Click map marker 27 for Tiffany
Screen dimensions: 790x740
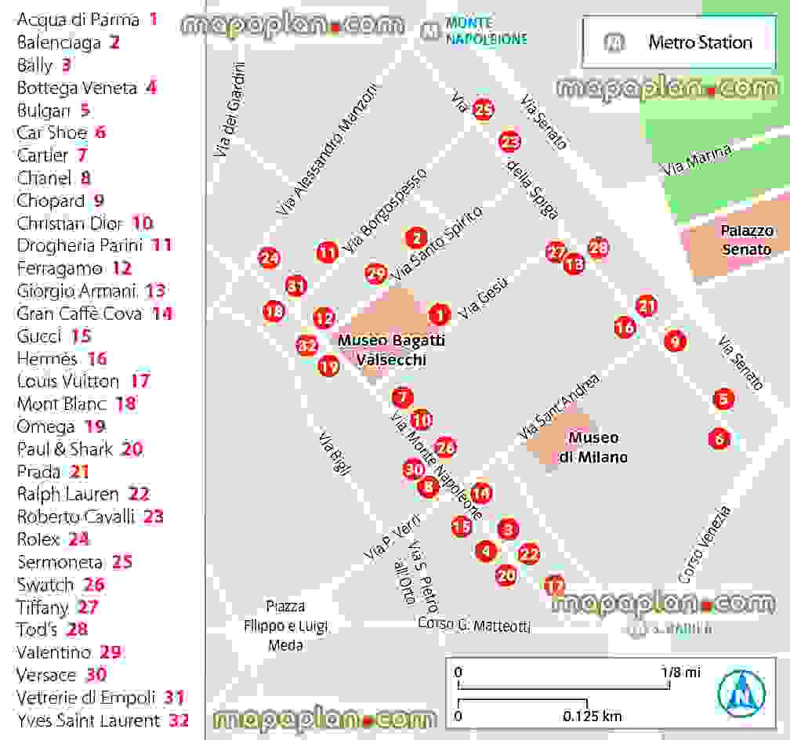point(556,251)
